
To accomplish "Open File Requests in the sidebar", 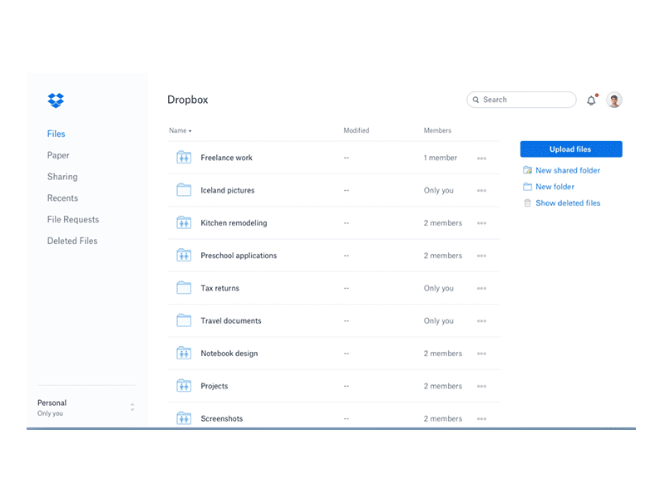I will click(x=73, y=219).
